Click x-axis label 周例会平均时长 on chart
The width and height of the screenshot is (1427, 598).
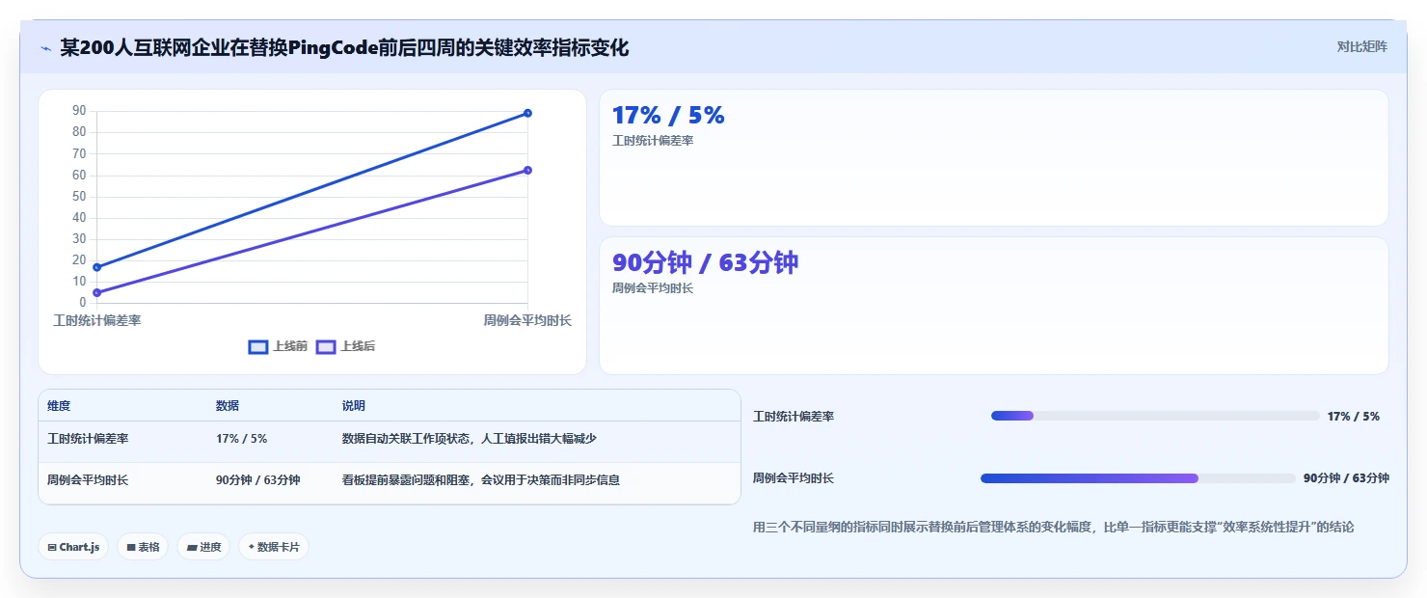(527, 320)
